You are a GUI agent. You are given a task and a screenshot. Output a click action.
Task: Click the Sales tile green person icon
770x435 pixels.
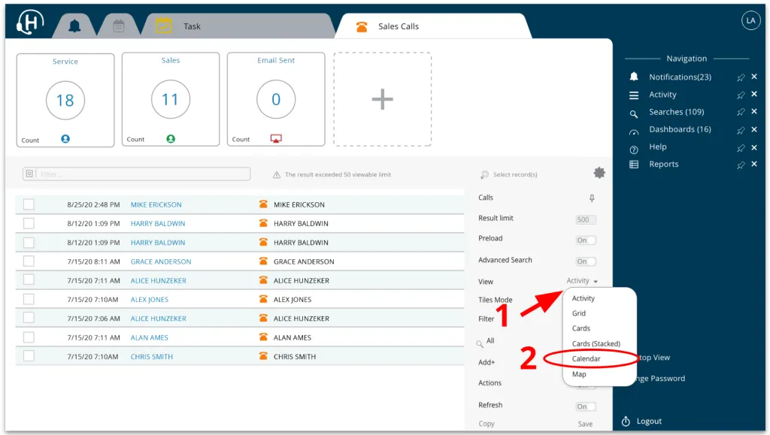[171, 139]
